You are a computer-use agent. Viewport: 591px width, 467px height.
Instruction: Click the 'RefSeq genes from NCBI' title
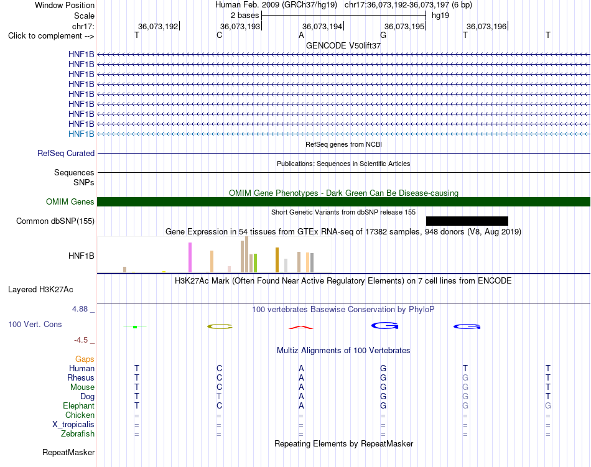[343, 144]
